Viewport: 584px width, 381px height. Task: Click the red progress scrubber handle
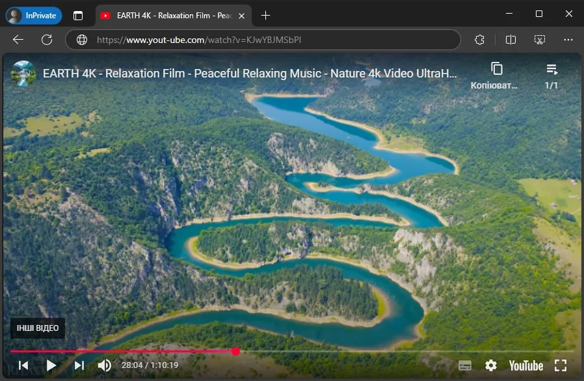(x=235, y=351)
